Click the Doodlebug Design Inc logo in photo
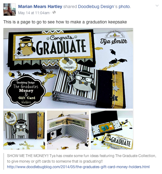Image resolution: width=162 pixels, height=174 pixels. [x=115, y=34]
